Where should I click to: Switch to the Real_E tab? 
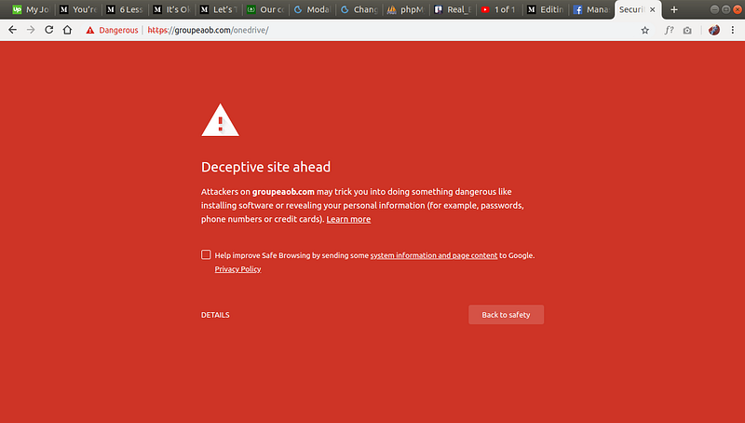[x=453, y=9]
